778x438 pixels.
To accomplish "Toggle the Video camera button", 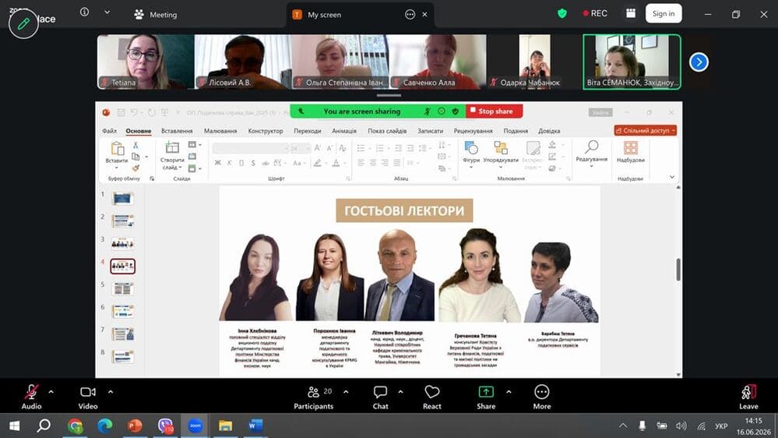I will [x=88, y=397].
